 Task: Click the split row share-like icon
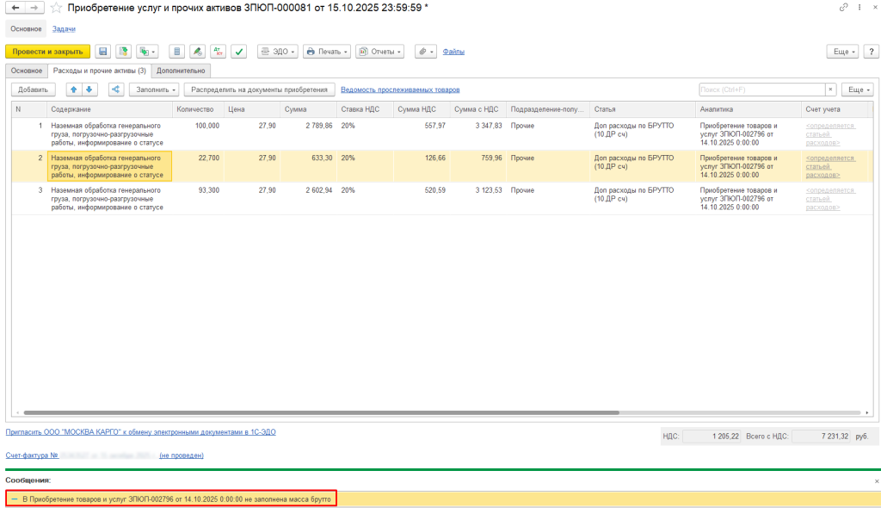(115, 90)
